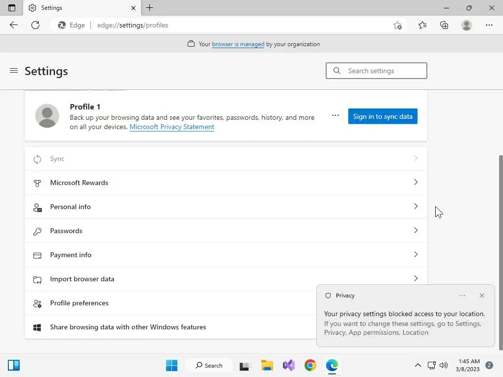Click the Edge logo in address bar
This screenshot has height=377, width=503.
[x=62, y=25]
